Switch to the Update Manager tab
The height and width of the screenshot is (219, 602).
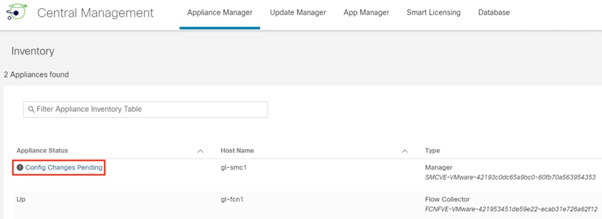298,13
